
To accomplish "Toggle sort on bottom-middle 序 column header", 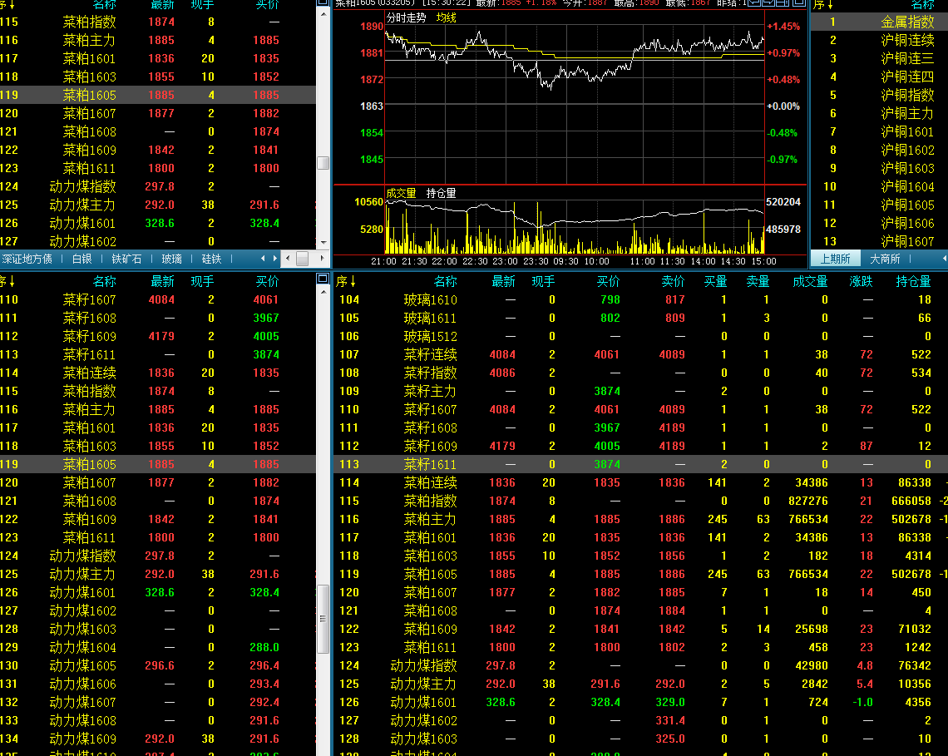I will [346, 282].
